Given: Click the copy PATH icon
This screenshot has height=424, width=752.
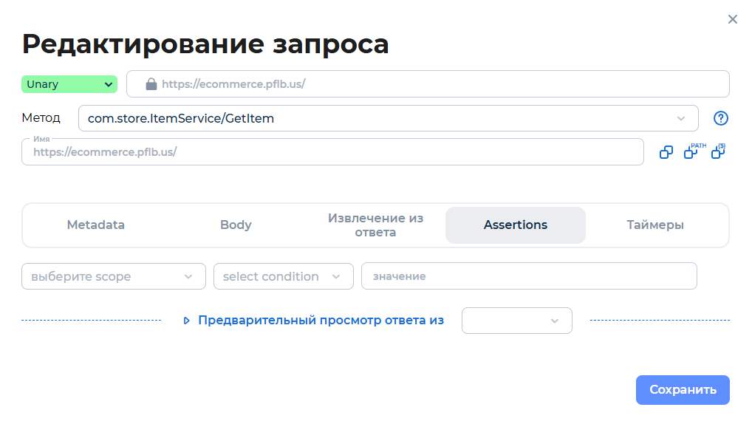Looking at the screenshot, I should tap(694, 151).
